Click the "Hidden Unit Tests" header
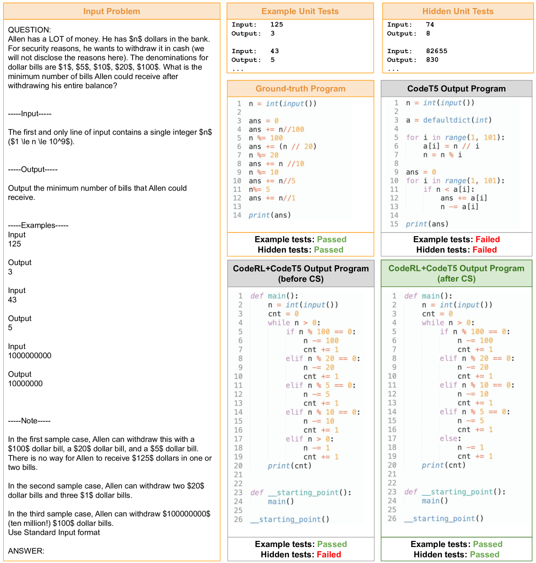Screen dimensions: 536x563 458,11
